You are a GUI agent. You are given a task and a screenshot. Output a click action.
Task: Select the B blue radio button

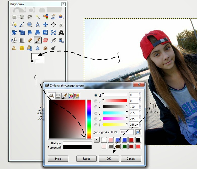(96, 125)
